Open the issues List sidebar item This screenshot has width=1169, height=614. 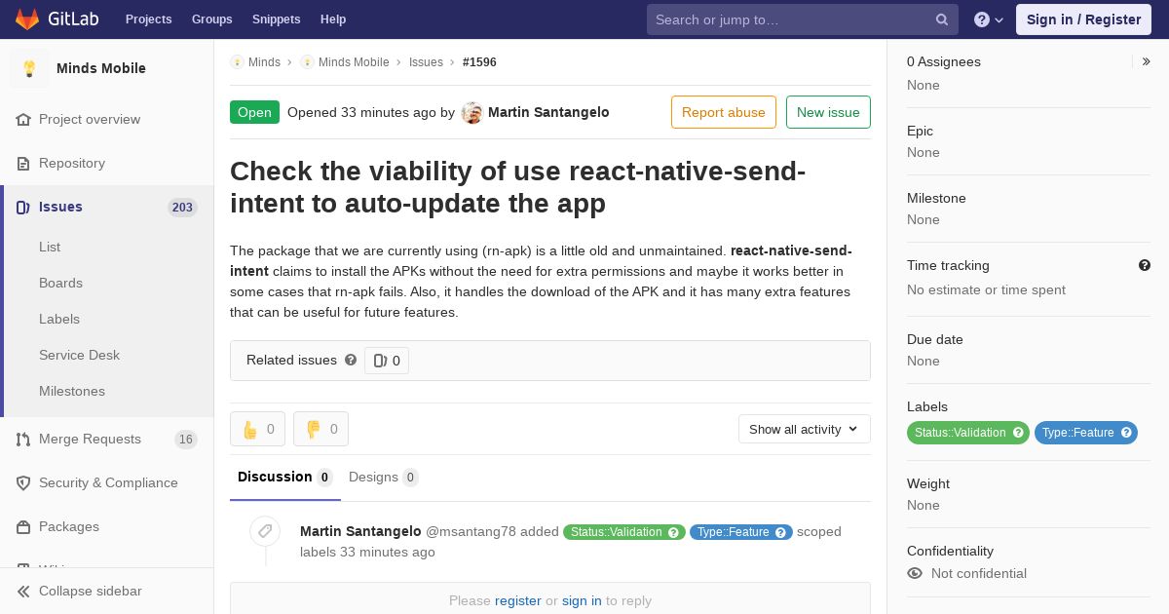point(50,247)
